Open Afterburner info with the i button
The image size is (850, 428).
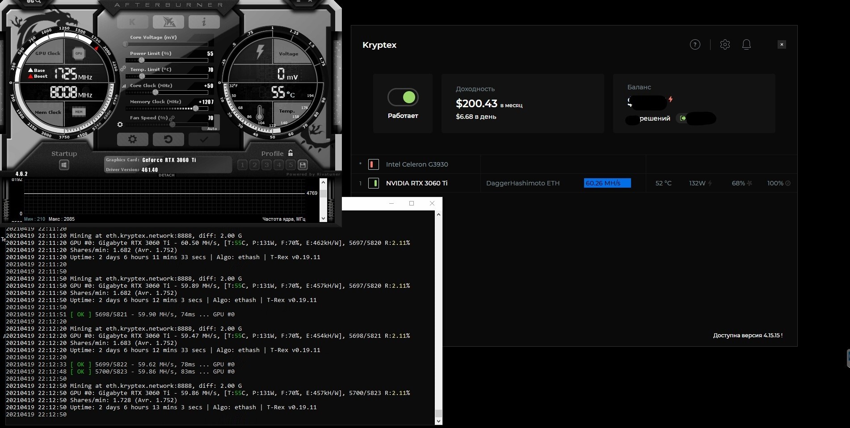204,22
